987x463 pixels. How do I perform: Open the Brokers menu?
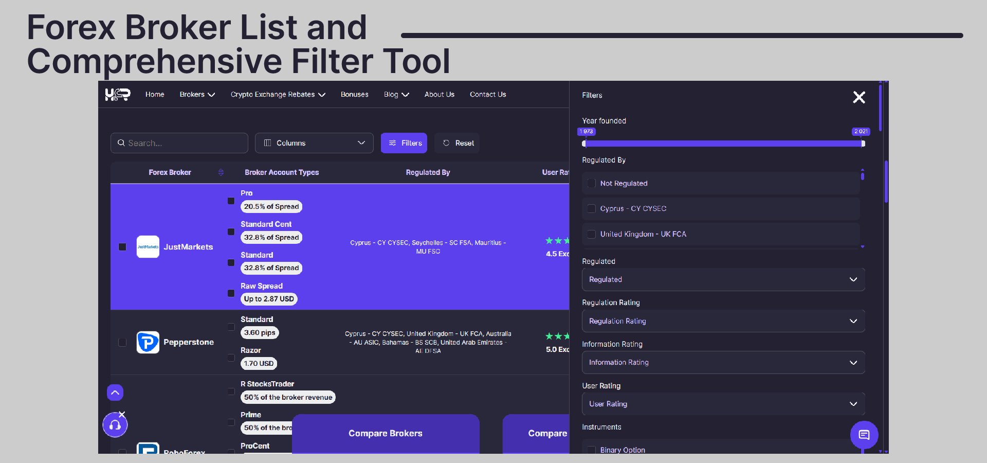pyautogui.click(x=197, y=95)
